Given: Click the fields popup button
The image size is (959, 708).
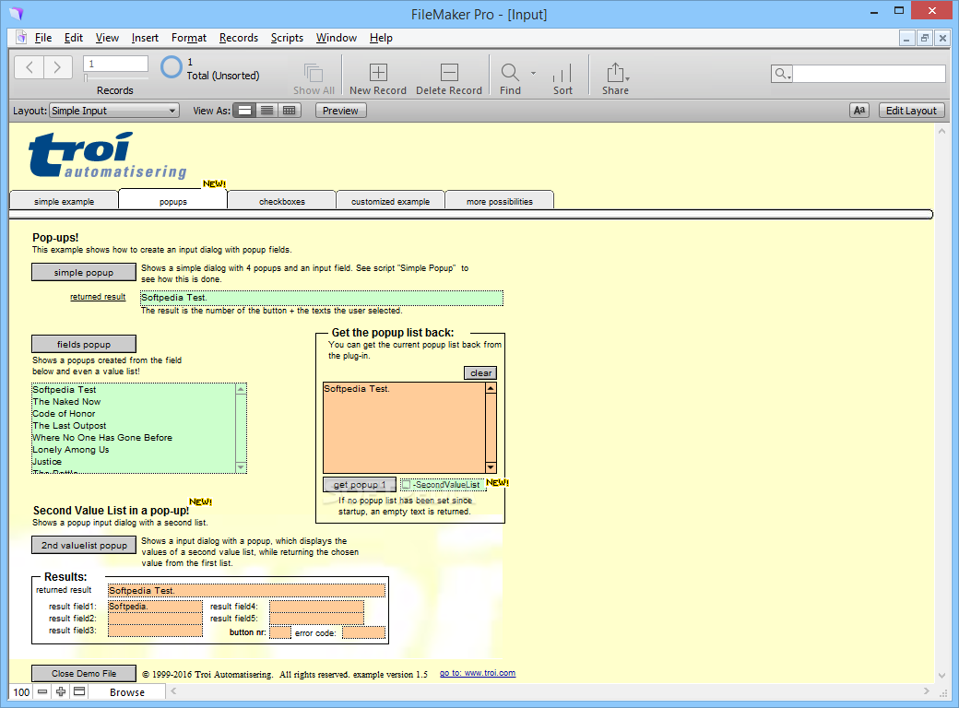Looking at the screenshot, I should pyautogui.click(x=84, y=344).
